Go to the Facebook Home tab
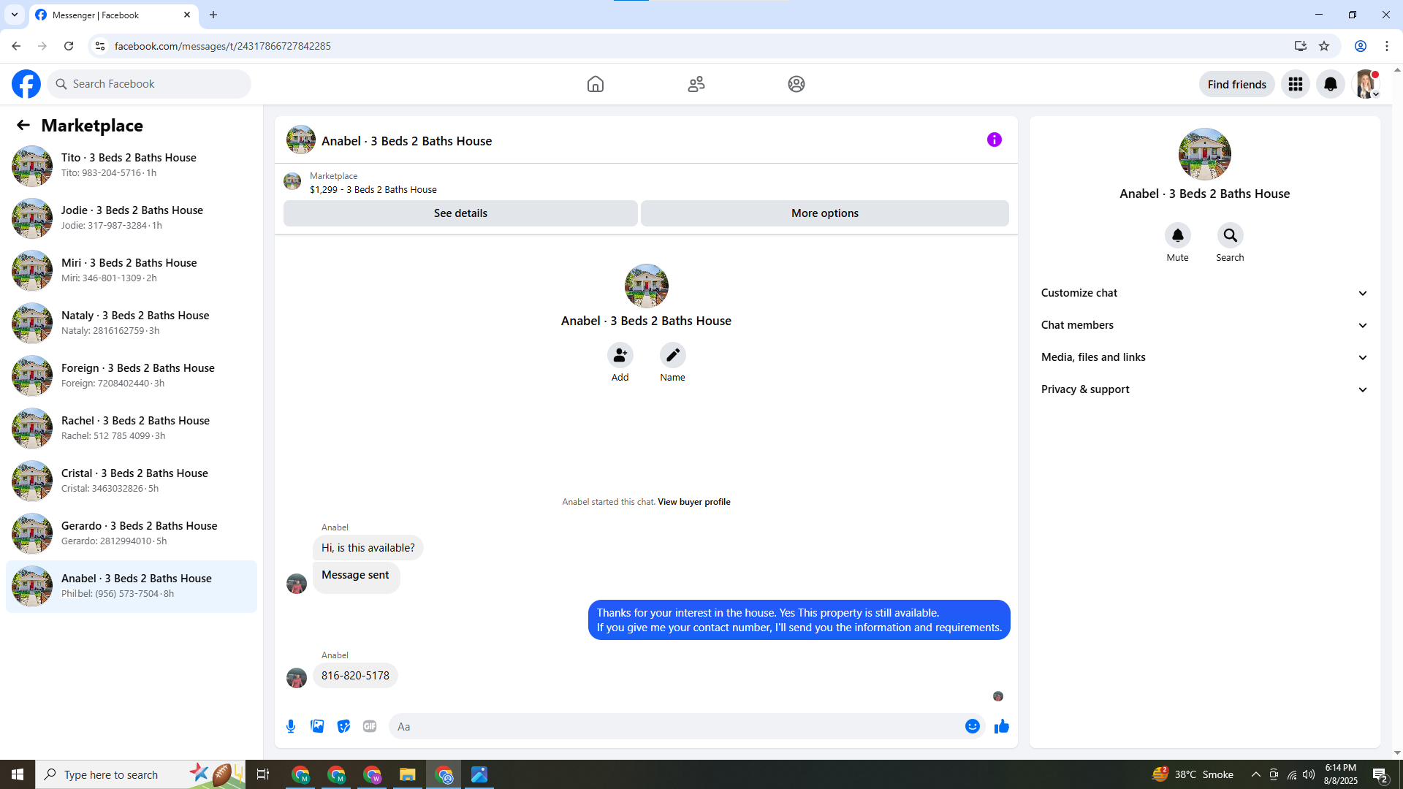Viewport: 1403px width, 789px height. [x=595, y=84]
